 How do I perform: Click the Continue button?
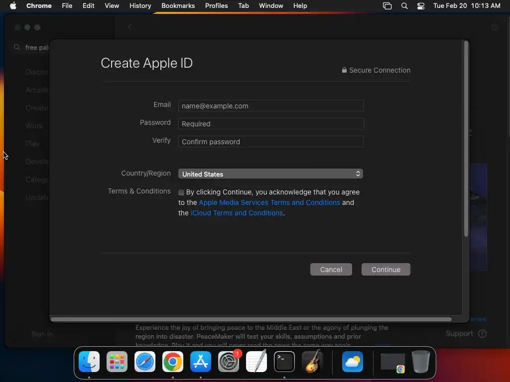point(386,269)
